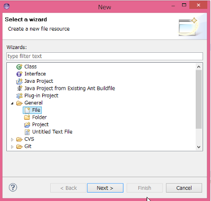The height and width of the screenshot is (201, 211).
Task: Select the File item under General
Action: click(x=36, y=110)
